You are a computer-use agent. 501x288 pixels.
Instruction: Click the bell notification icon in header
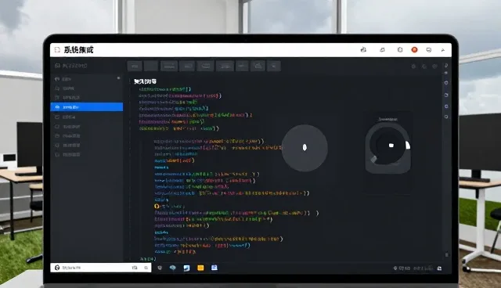pos(382,50)
